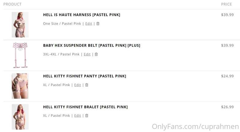240x132 pixels.
Task: Open Hell Is Haute Harness product title
Action: coord(82,15)
